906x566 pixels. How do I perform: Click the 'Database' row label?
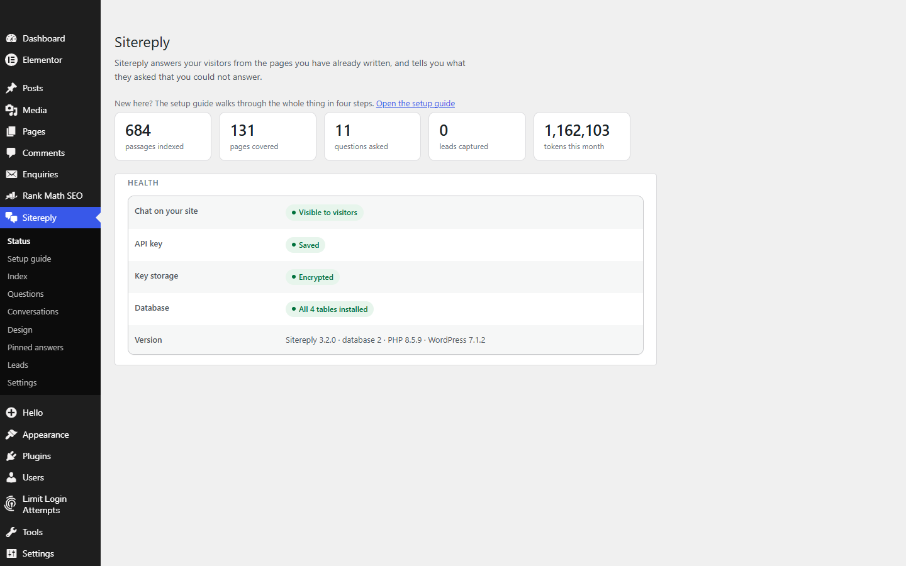point(152,308)
